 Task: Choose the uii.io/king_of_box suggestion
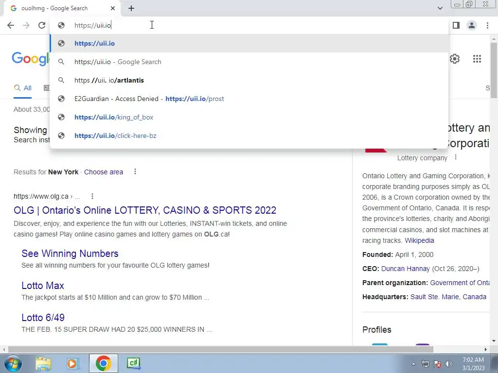[x=249, y=117]
